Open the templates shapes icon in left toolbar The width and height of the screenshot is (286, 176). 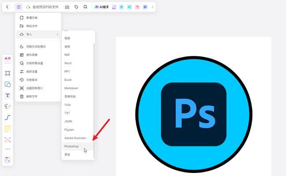(7, 60)
